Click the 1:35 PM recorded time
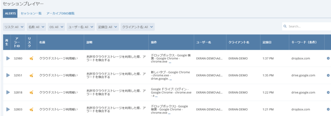This screenshot has height=116, width=331. click(268, 75)
